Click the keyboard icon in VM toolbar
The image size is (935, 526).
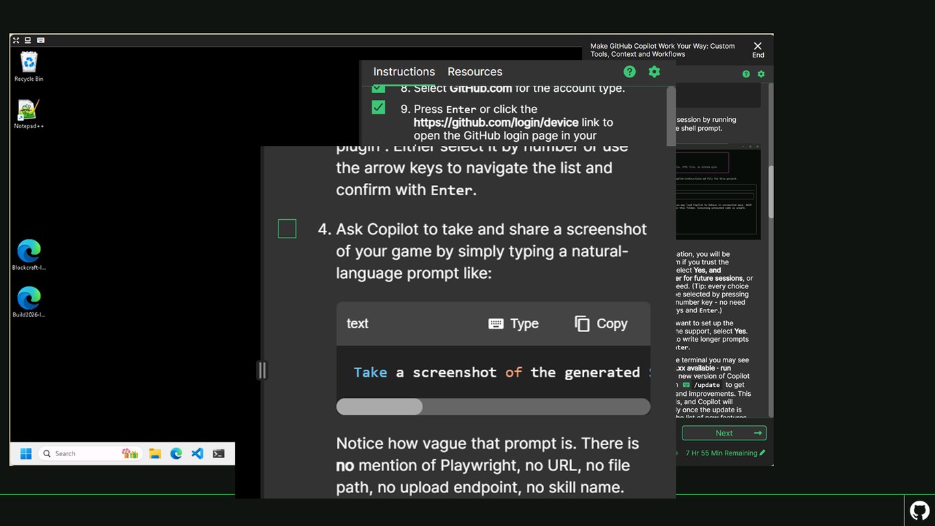(x=41, y=40)
